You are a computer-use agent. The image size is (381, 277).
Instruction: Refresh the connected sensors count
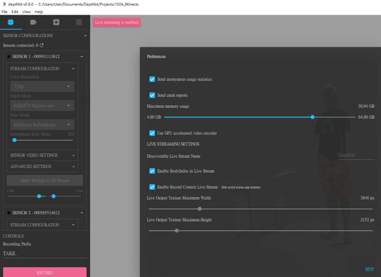pyautogui.click(x=42, y=45)
